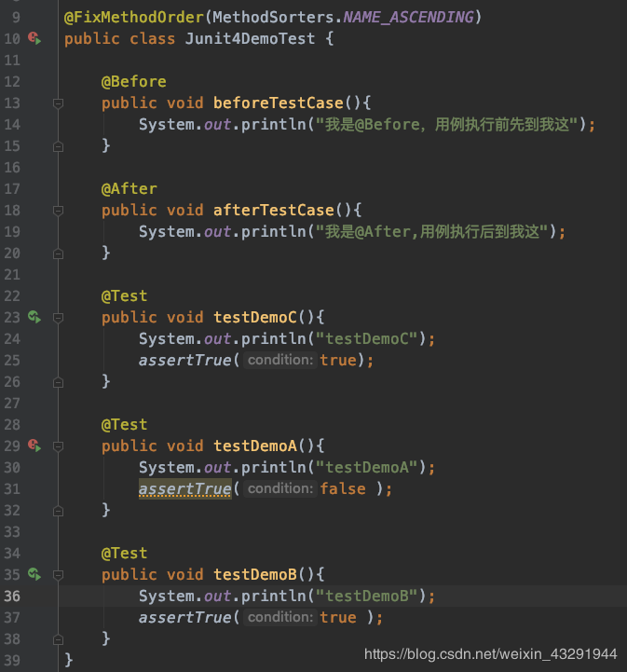627x672 pixels.
Task: Click beforeTestCase method name
Action: coord(279,103)
